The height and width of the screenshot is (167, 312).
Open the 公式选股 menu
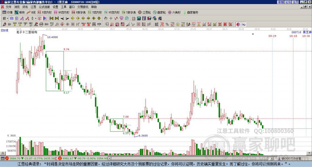[x=44, y=7]
